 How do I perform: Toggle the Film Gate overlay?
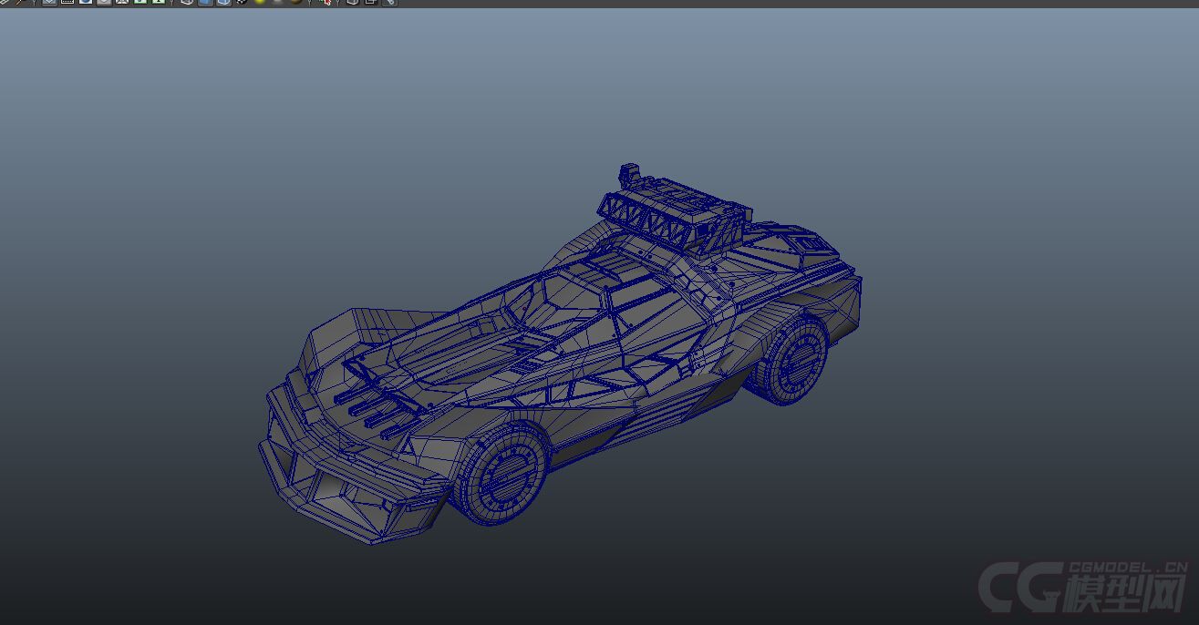[x=67, y=2]
